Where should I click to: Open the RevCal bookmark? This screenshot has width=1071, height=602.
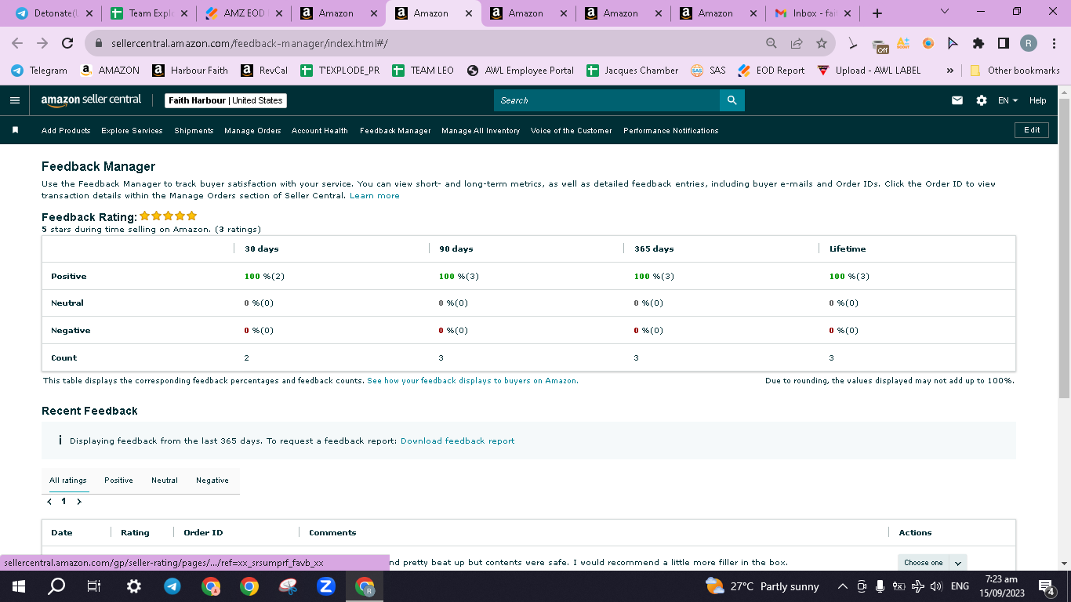click(264, 70)
